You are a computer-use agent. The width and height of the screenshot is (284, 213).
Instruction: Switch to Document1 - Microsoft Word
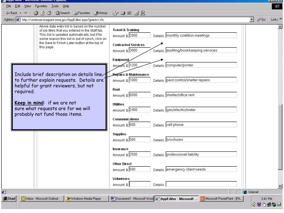[x=132, y=199]
